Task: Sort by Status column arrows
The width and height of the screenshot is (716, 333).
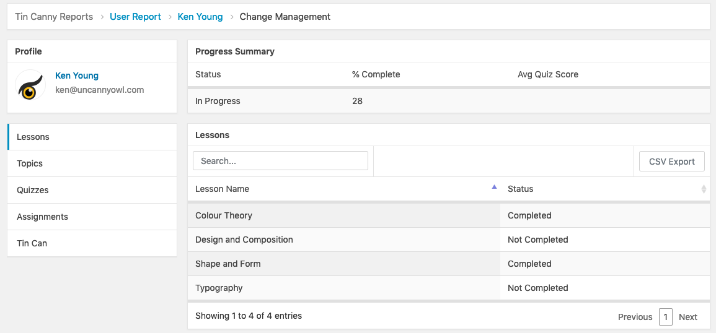Action: click(704, 189)
